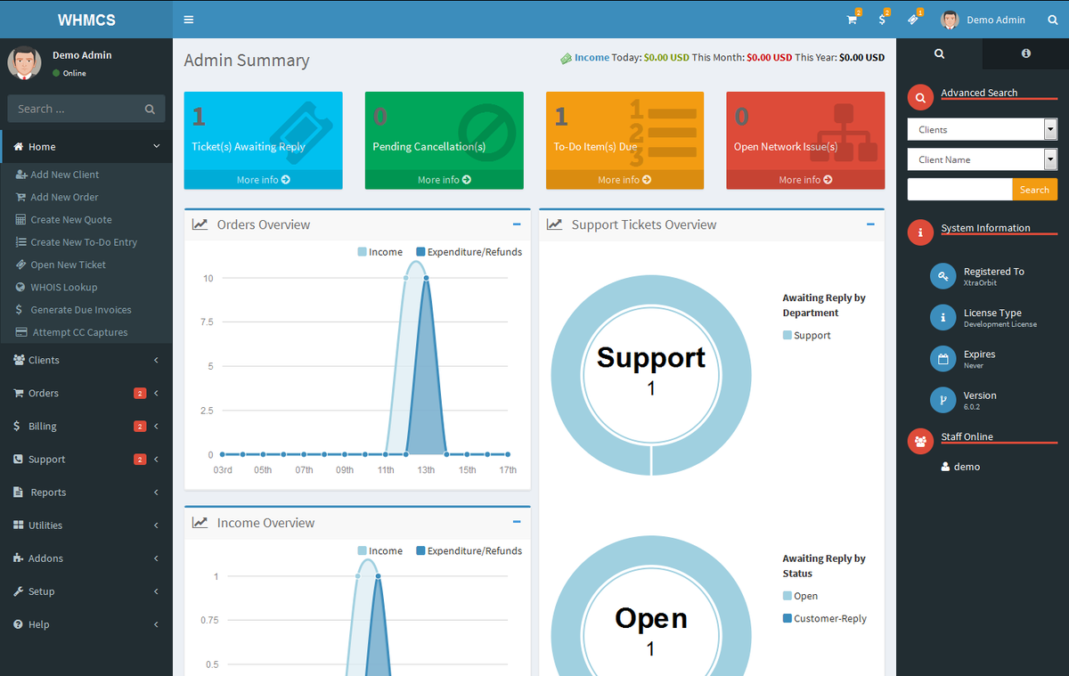Open the Help menu item
Viewport: 1069px width, 676px height.
coord(86,623)
